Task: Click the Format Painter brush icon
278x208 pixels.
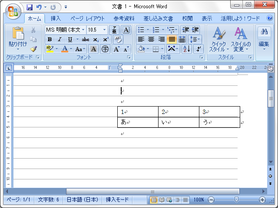Action: (33, 49)
